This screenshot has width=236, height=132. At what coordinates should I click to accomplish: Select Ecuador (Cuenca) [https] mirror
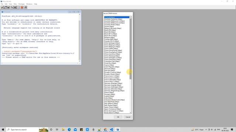click(117, 72)
